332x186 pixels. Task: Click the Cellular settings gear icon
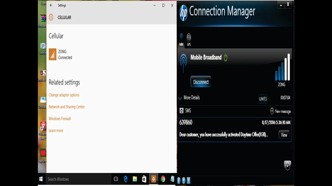point(51,17)
